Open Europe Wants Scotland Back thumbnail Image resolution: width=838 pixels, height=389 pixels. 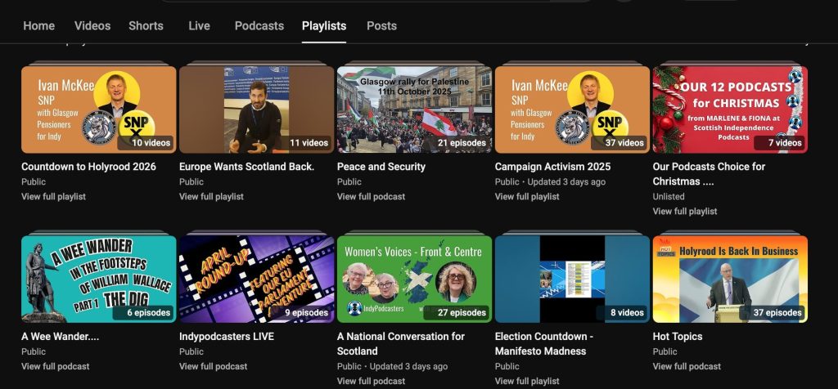tap(256, 110)
